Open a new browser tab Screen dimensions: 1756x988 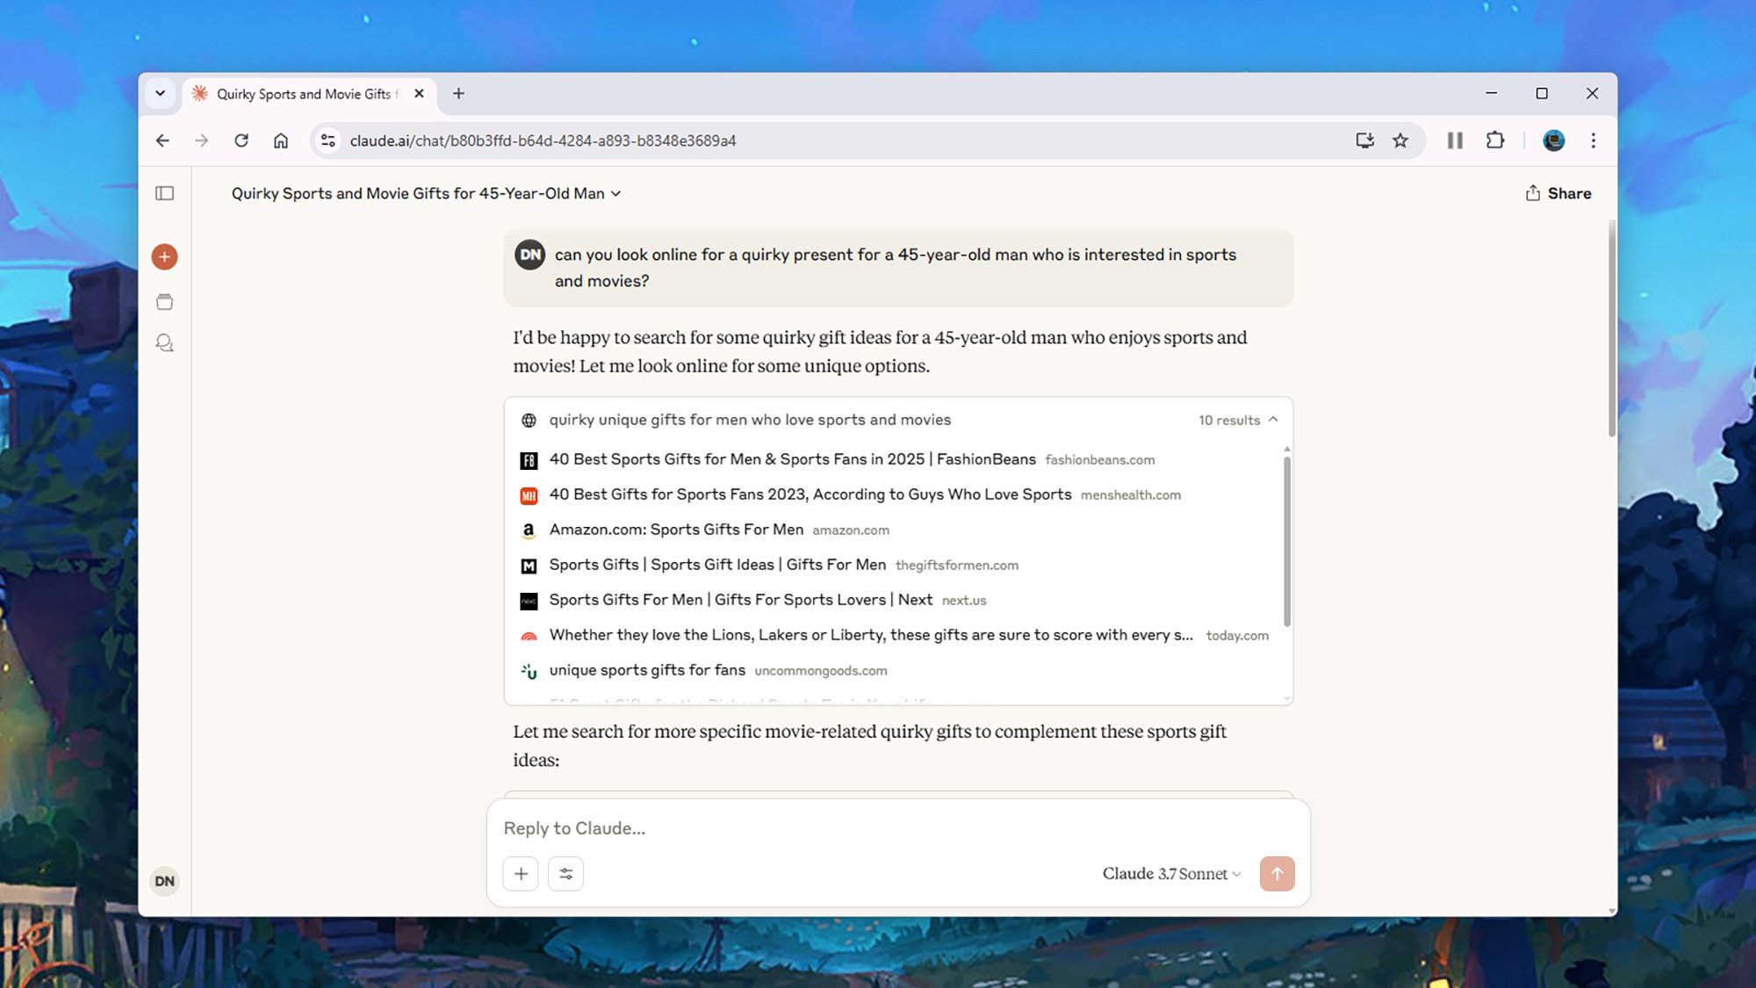(458, 94)
